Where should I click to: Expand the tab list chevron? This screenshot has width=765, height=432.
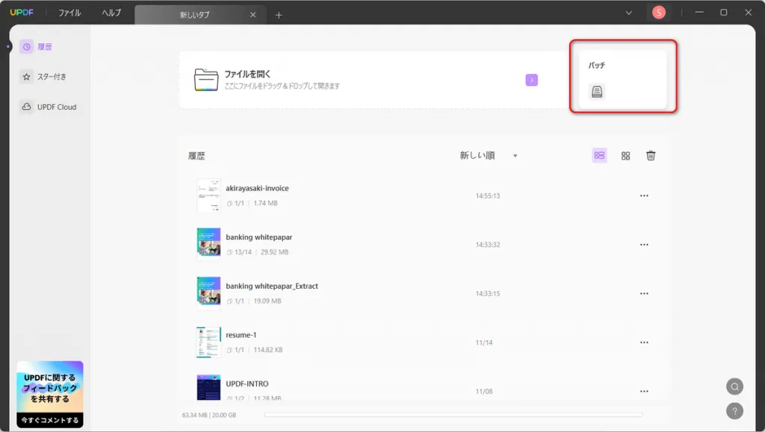(x=629, y=13)
